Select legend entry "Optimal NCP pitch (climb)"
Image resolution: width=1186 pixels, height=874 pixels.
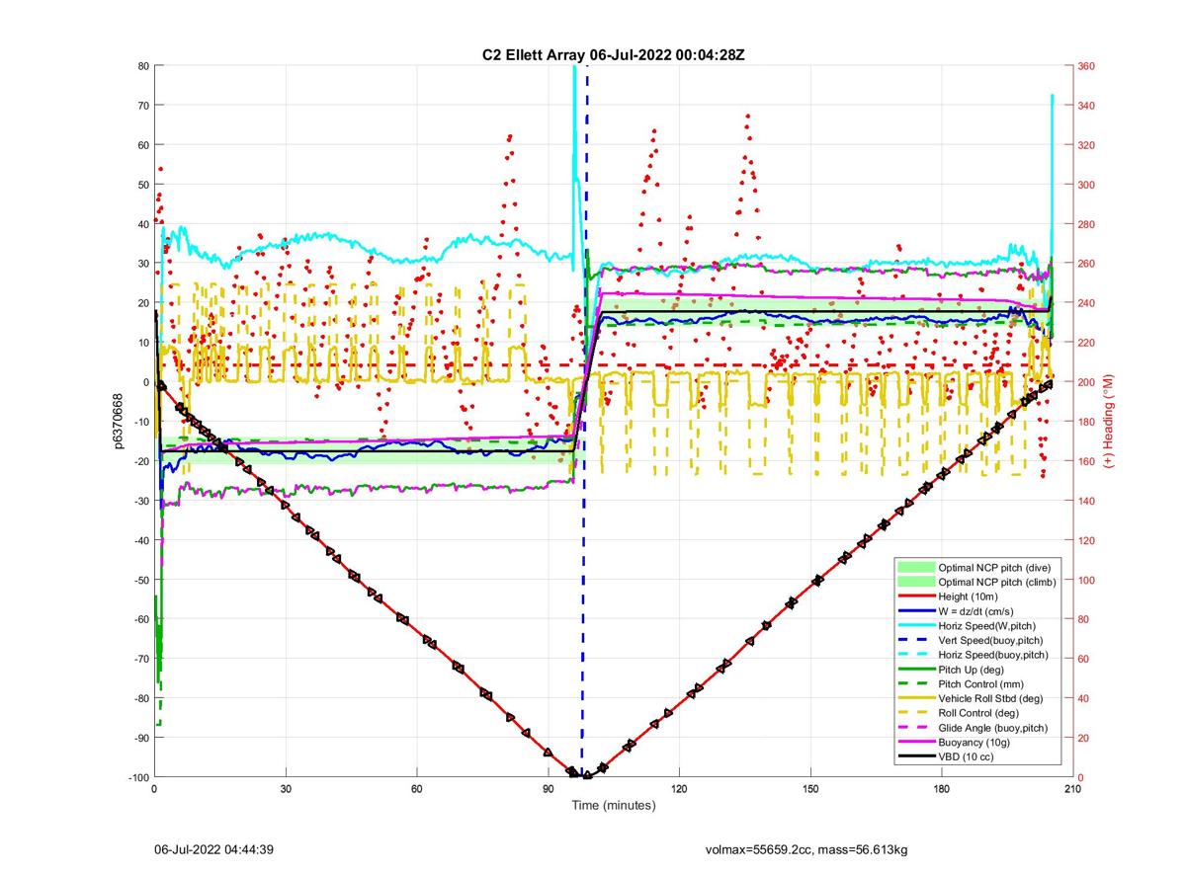click(997, 583)
